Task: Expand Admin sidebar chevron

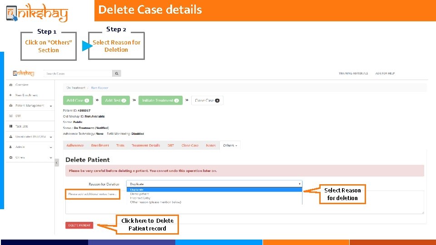Action: pos(51,147)
